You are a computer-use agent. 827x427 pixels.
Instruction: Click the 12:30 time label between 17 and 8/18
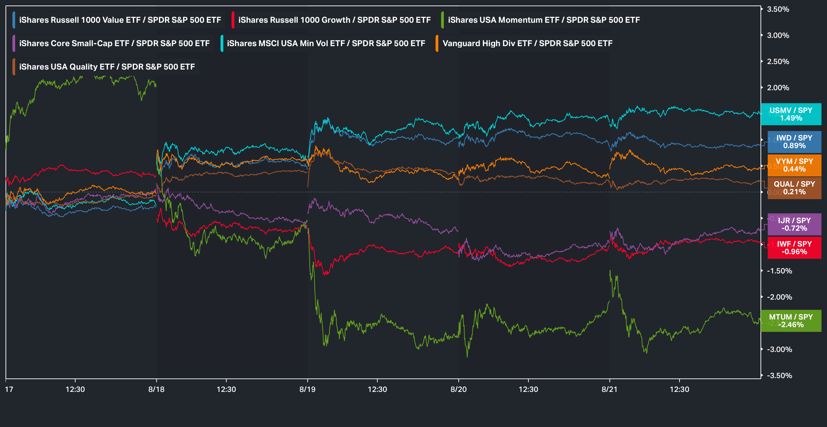click(x=75, y=389)
